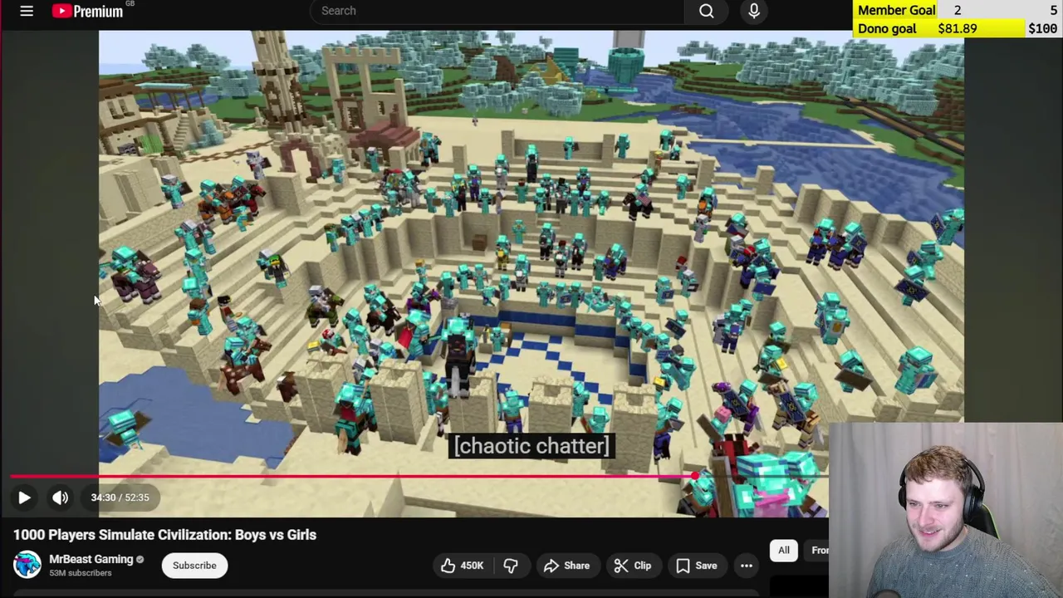Click the 34:30 / 52:35 time display

click(120, 498)
